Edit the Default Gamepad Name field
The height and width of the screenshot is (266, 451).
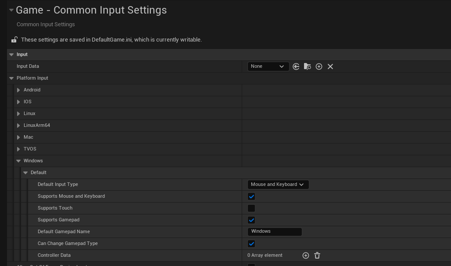(275, 231)
